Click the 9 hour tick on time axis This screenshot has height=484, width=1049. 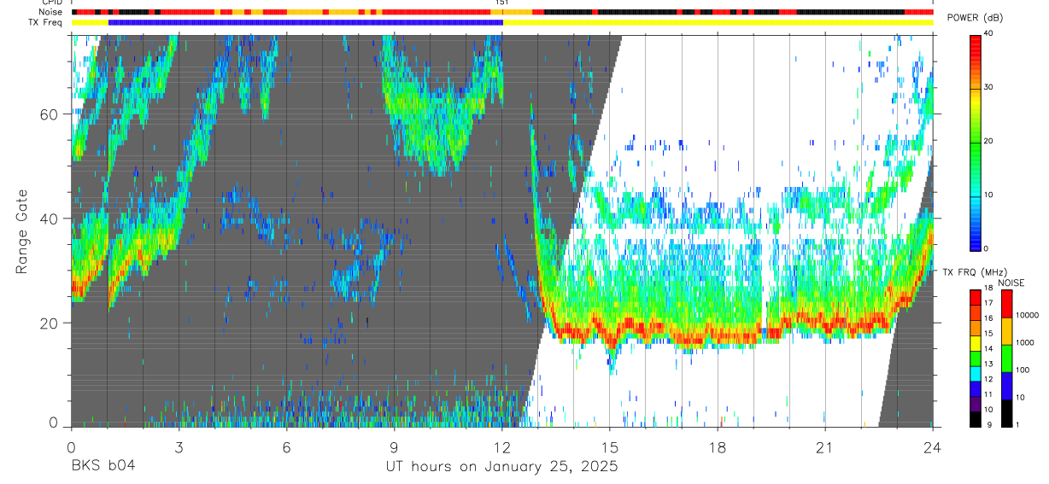[x=394, y=446]
